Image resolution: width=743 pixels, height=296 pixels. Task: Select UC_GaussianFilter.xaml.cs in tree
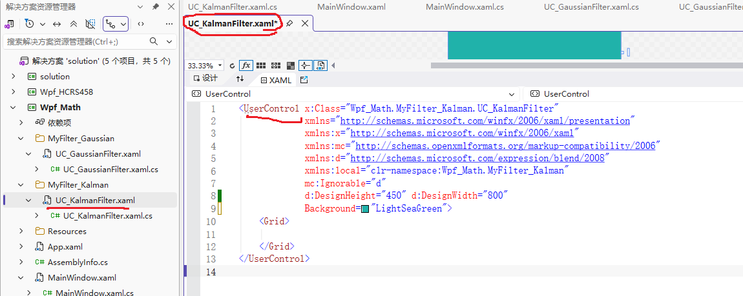110,169
